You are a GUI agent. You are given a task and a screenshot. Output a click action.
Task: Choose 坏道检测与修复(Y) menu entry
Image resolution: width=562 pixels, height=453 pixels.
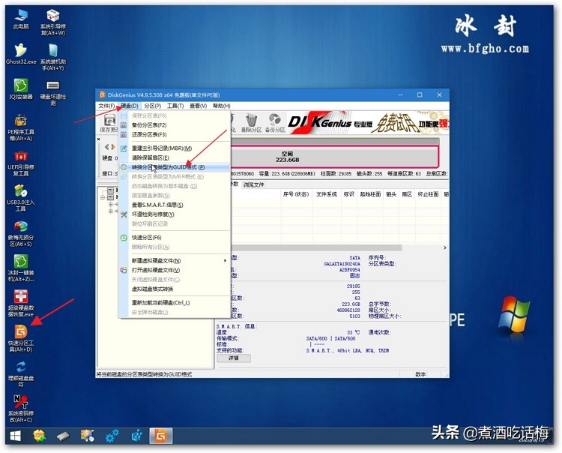pyautogui.click(x=175, y=214)
